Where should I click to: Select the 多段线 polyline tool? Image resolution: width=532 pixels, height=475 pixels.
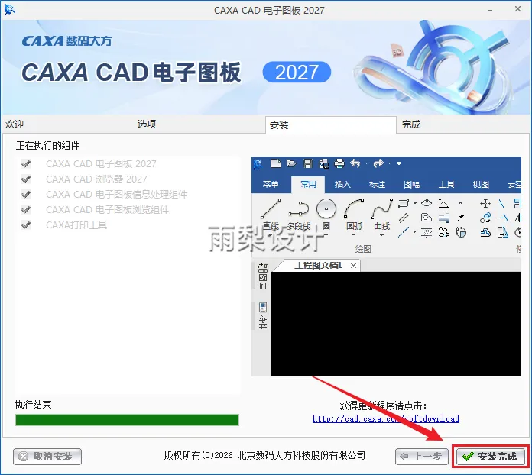click(299, 215)
